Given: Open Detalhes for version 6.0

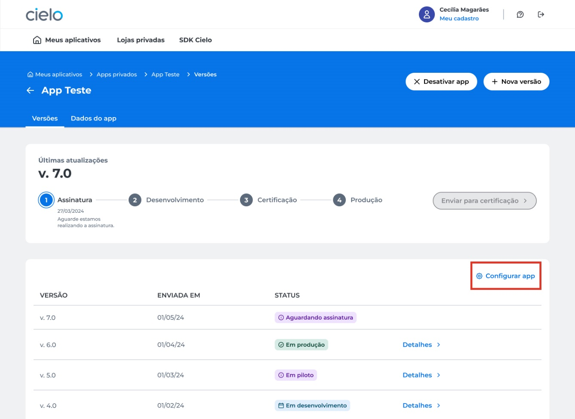Looking at the screenshot, I should click(421, 345).
